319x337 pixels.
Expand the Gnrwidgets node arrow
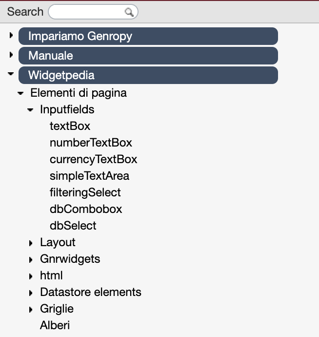[x=31, y=260]
